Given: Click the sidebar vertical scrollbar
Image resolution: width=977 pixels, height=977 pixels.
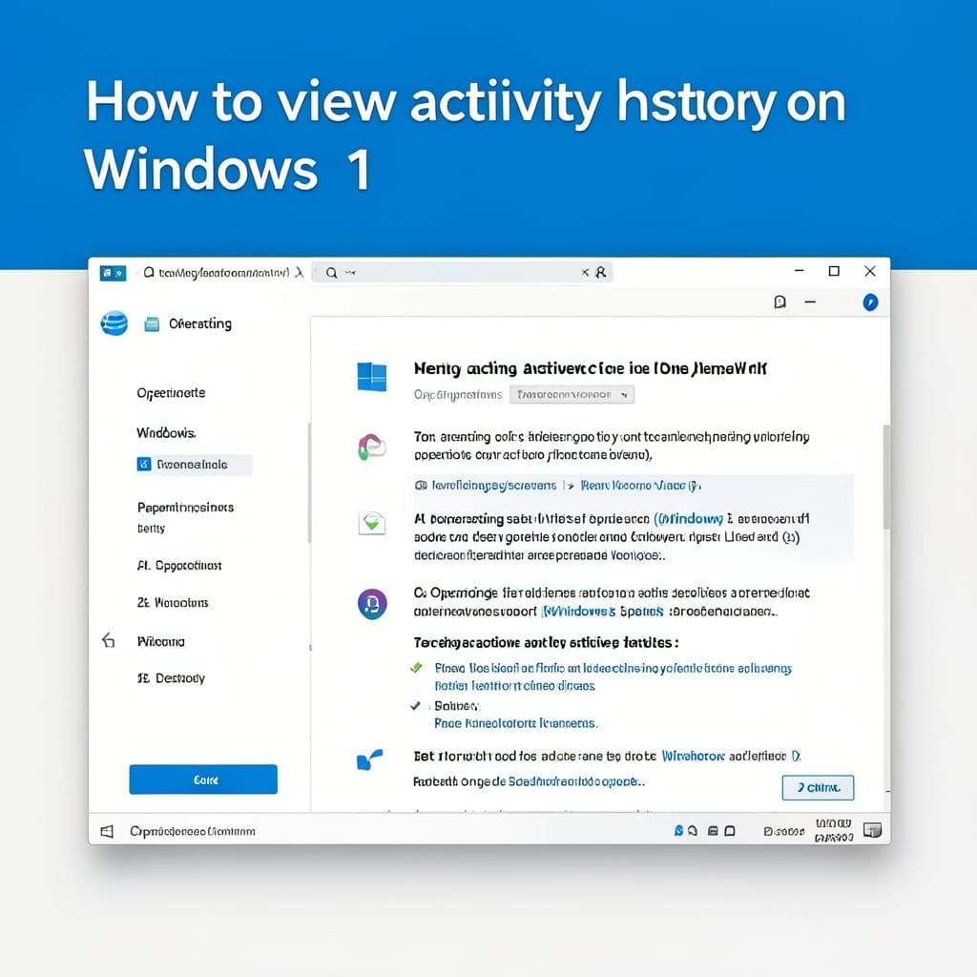Looking at the screenshot, I should [309, 483].
